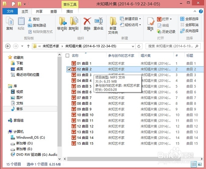This screenshot has width=206, height=169.
Task: Select file 10 曲目 10
Action: (x=83, y=115)
